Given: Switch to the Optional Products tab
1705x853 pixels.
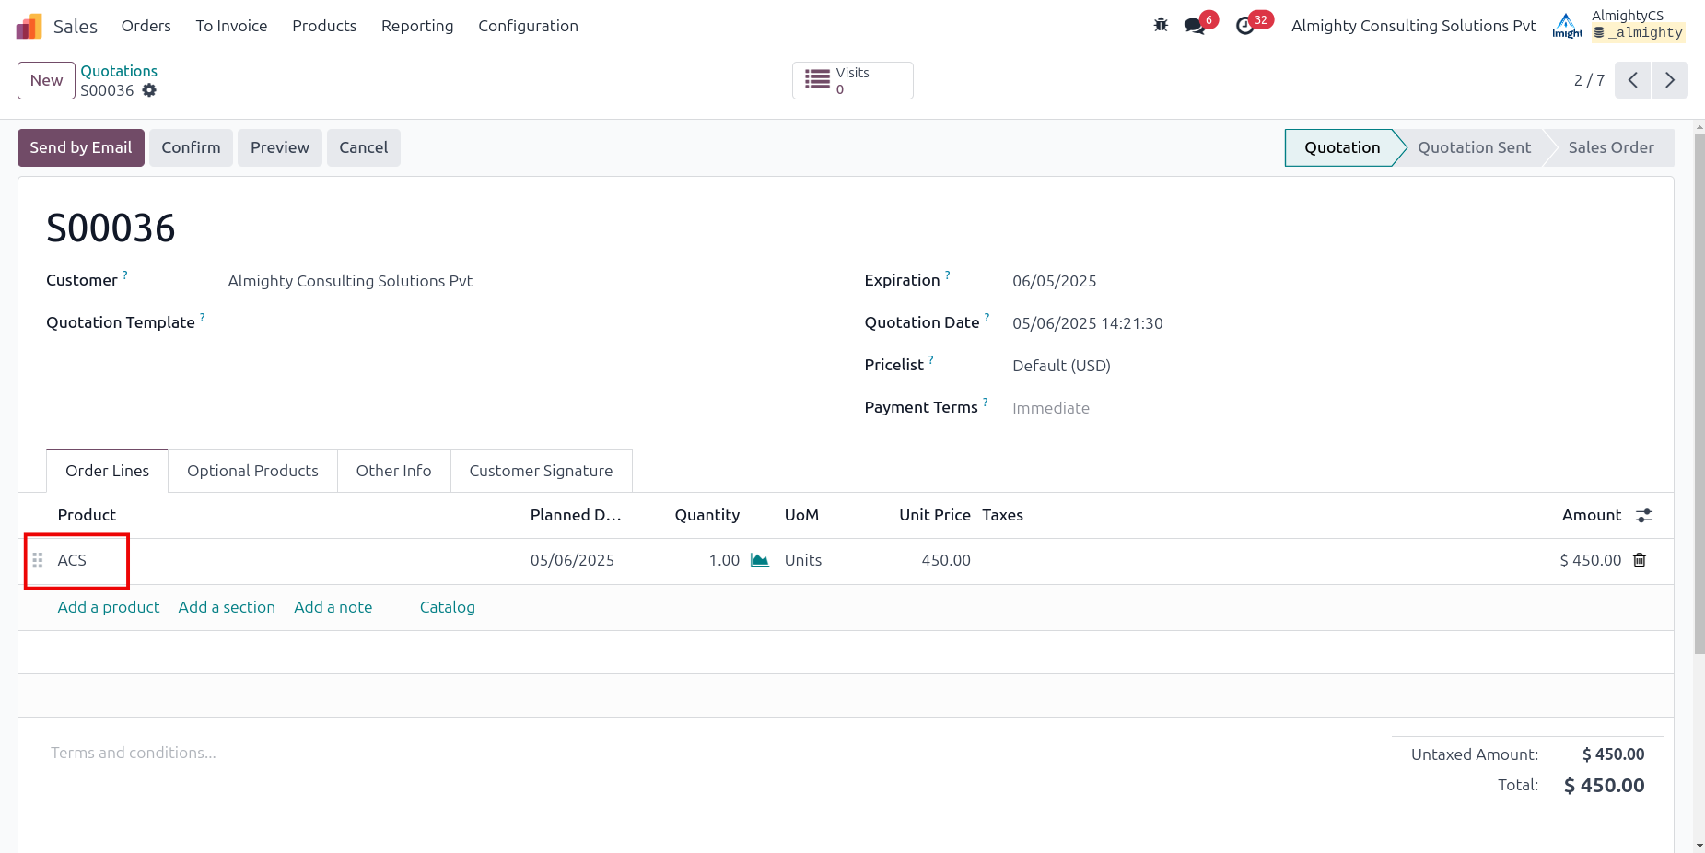Looking at the screenshot, I should 252,471.
